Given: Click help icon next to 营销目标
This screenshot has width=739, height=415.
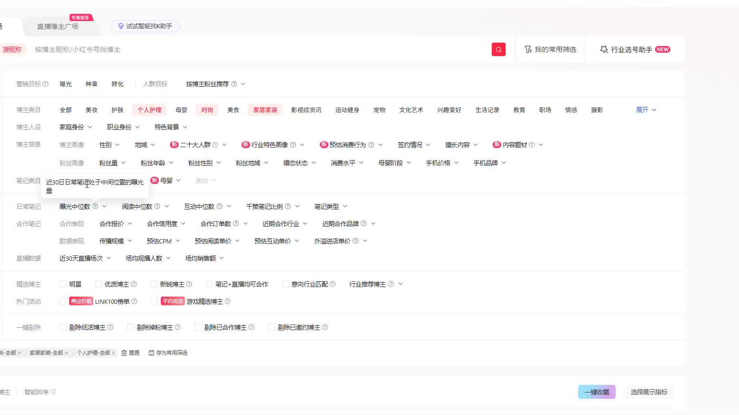Looking at the screenshot, I should point(46,84).
